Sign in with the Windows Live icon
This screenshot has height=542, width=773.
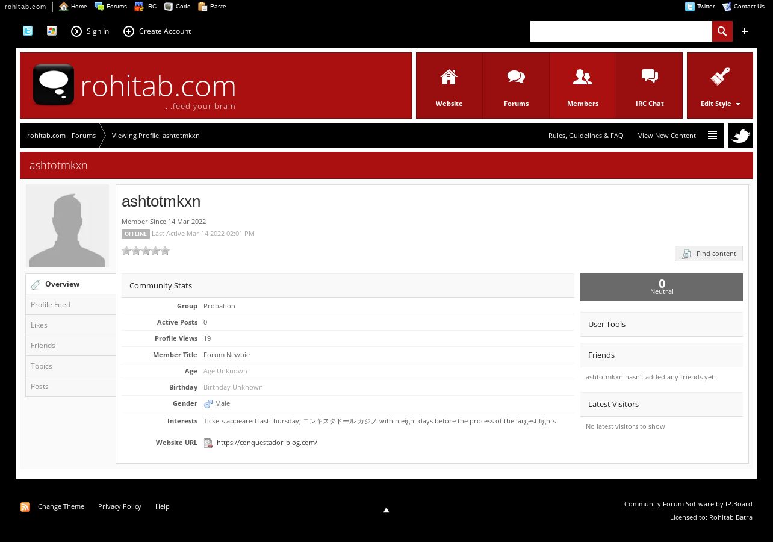[52, 31]
